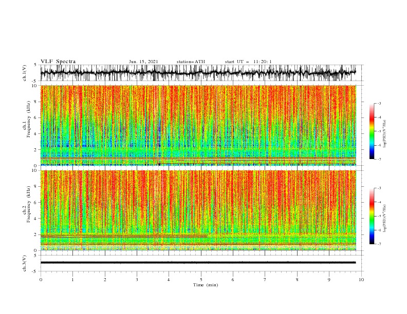
Task: Click the "3" tick on the time axis
Action: point(137,280)
